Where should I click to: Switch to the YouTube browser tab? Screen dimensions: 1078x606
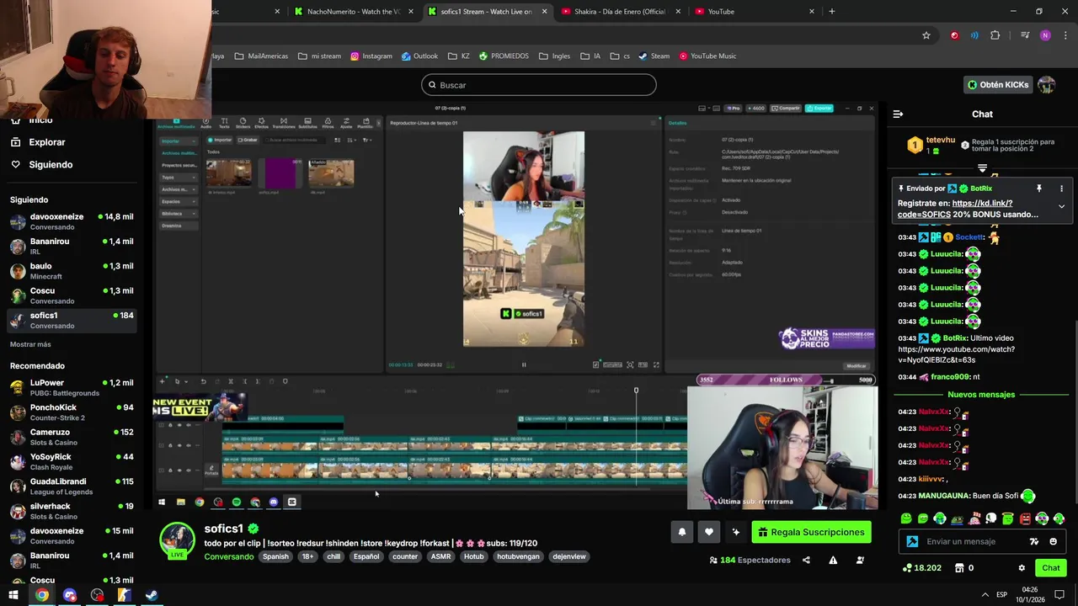tap(754, 12)
